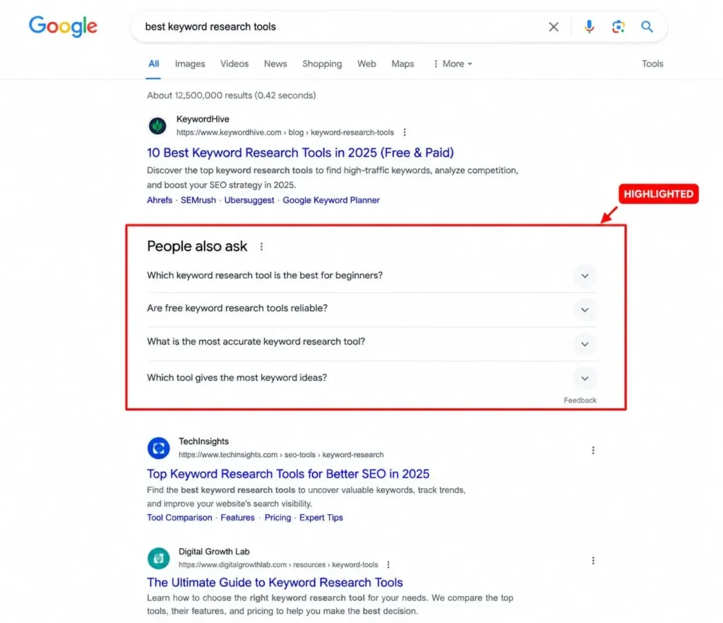
Task: Click the 'People also ask' heading
Action: pos(197,247)
